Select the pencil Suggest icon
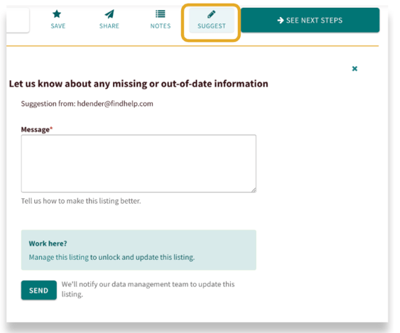Image resolution: width=400 pixels, height=333 pixels. click(212, 14)
